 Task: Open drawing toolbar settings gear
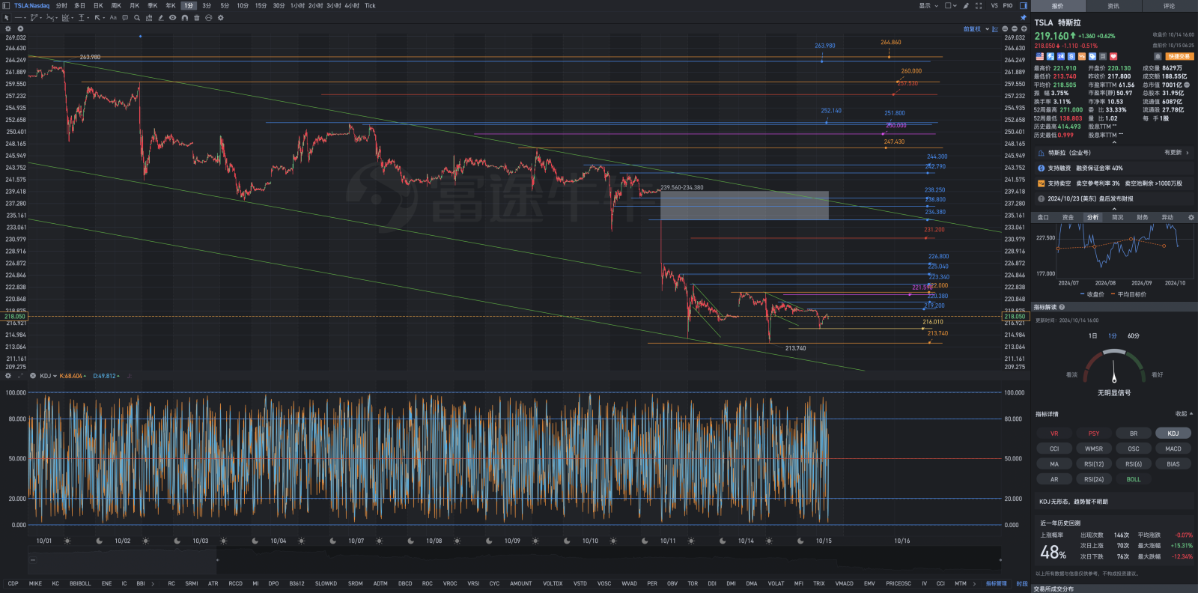(x=221, y=17)
